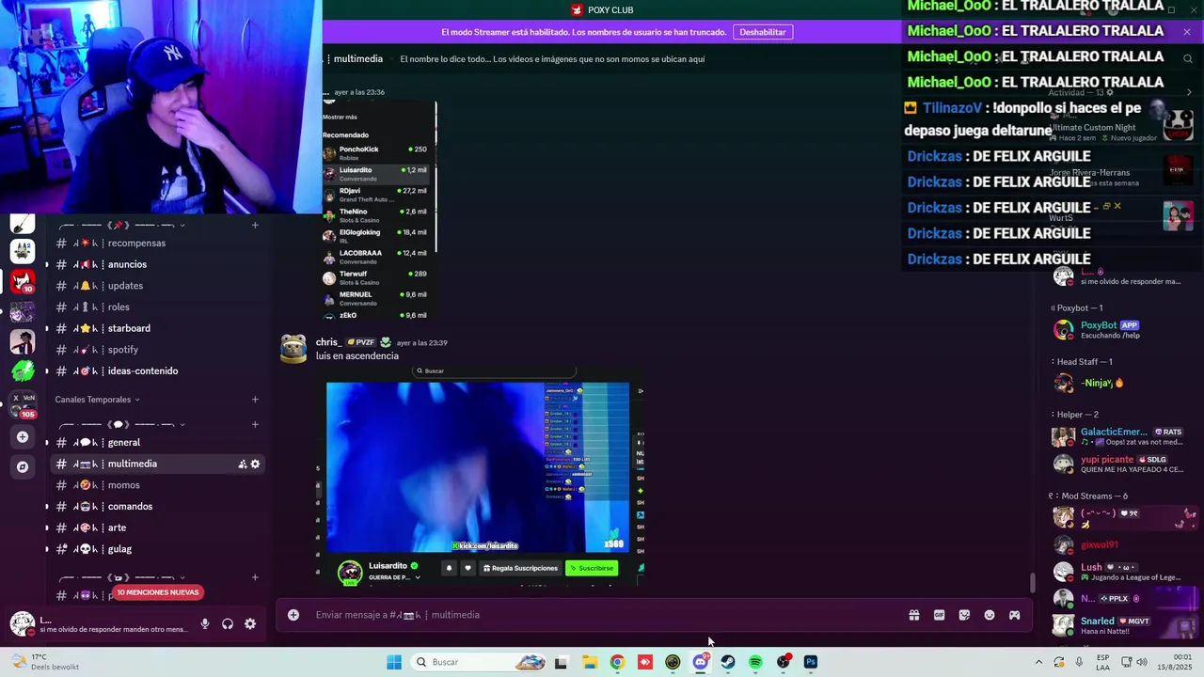
Task: Open Discord user settings gear
Action: (x=250, y=623)
